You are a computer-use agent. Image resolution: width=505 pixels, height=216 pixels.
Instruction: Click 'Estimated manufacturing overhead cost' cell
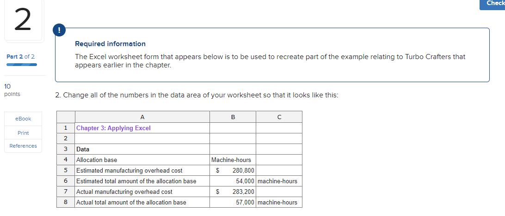click(142, 170)
